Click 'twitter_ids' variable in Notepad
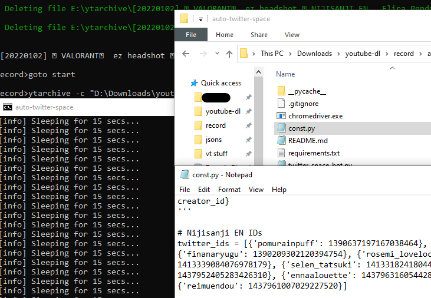 [x=203, y=244]
